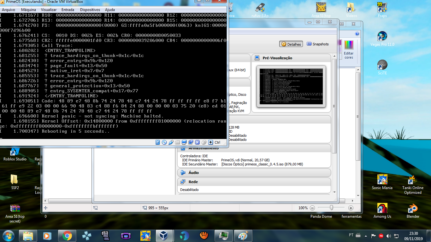This screenshot has height=242, width=431.
Task: Select the Among Us desktop icon
Action: coord(382,210)
